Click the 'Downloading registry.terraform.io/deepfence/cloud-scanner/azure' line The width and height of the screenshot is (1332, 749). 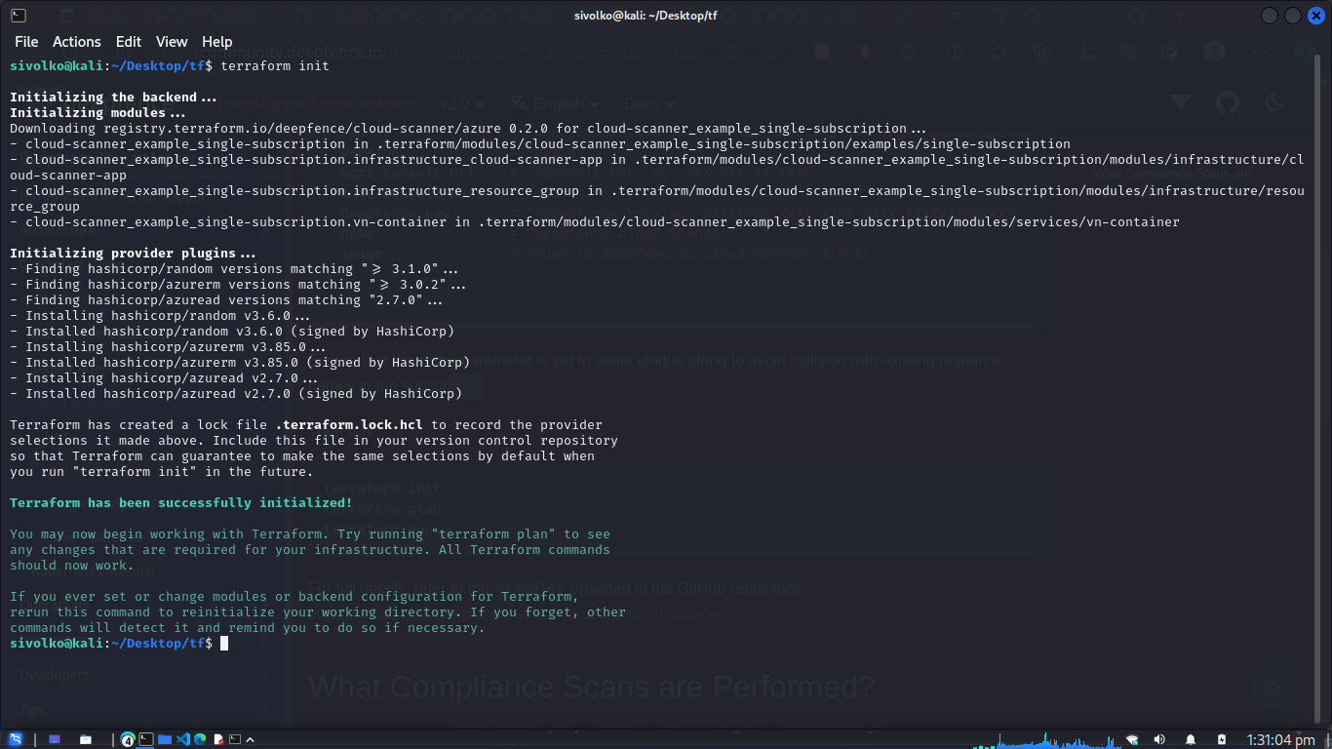point(468,129)
